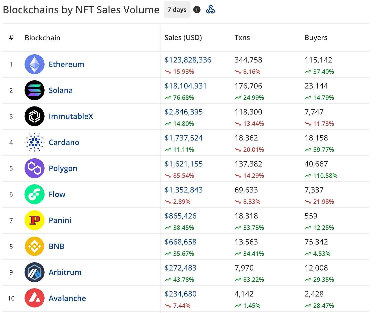Screen dimensions: 391x313
Task: Click the ImmutableX logo icon
Action: pyautogui.click(x=35, y=116)
